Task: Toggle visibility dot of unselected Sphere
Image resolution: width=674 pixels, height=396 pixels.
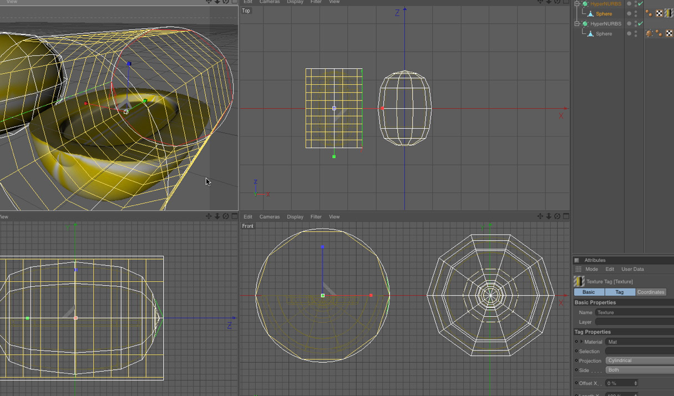Action: pos(629,34)
